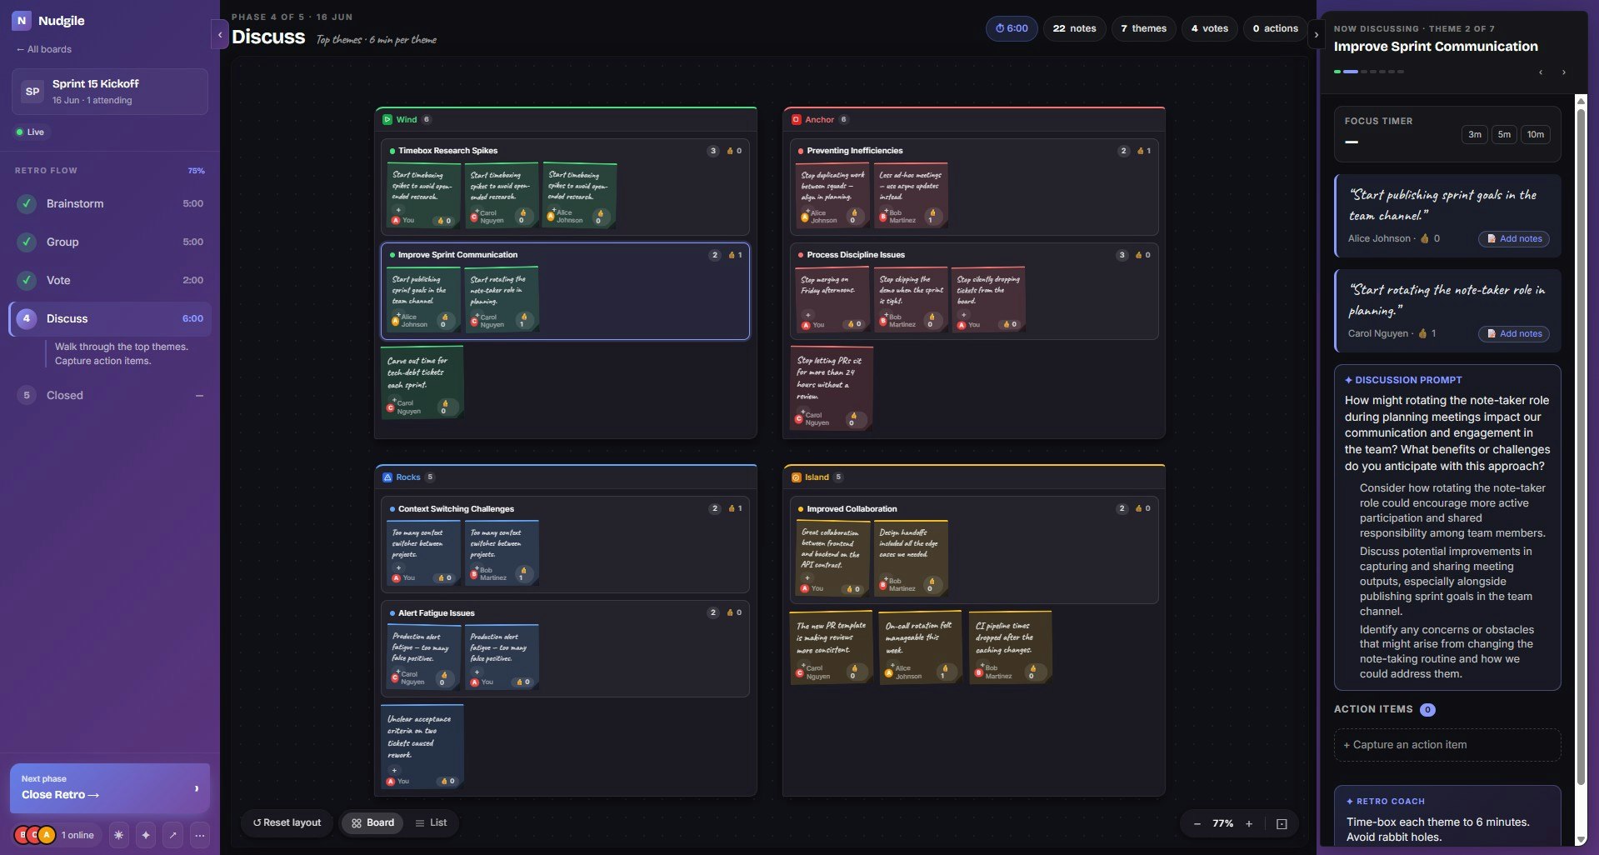This screenshot has width=1599, height=855.
Task: Expand the Process Discipline Issues theme header
Action: (973, 255)
